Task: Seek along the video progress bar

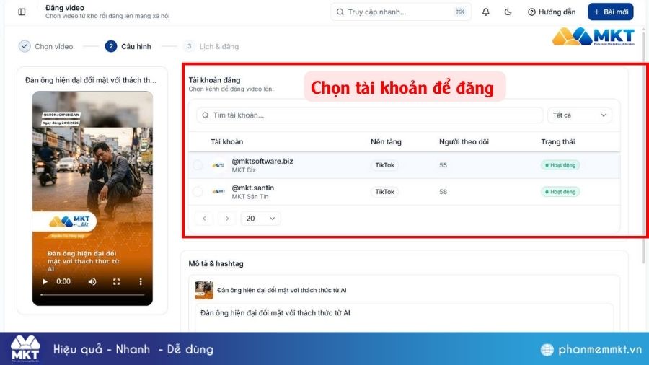Action: coord(92,294)
